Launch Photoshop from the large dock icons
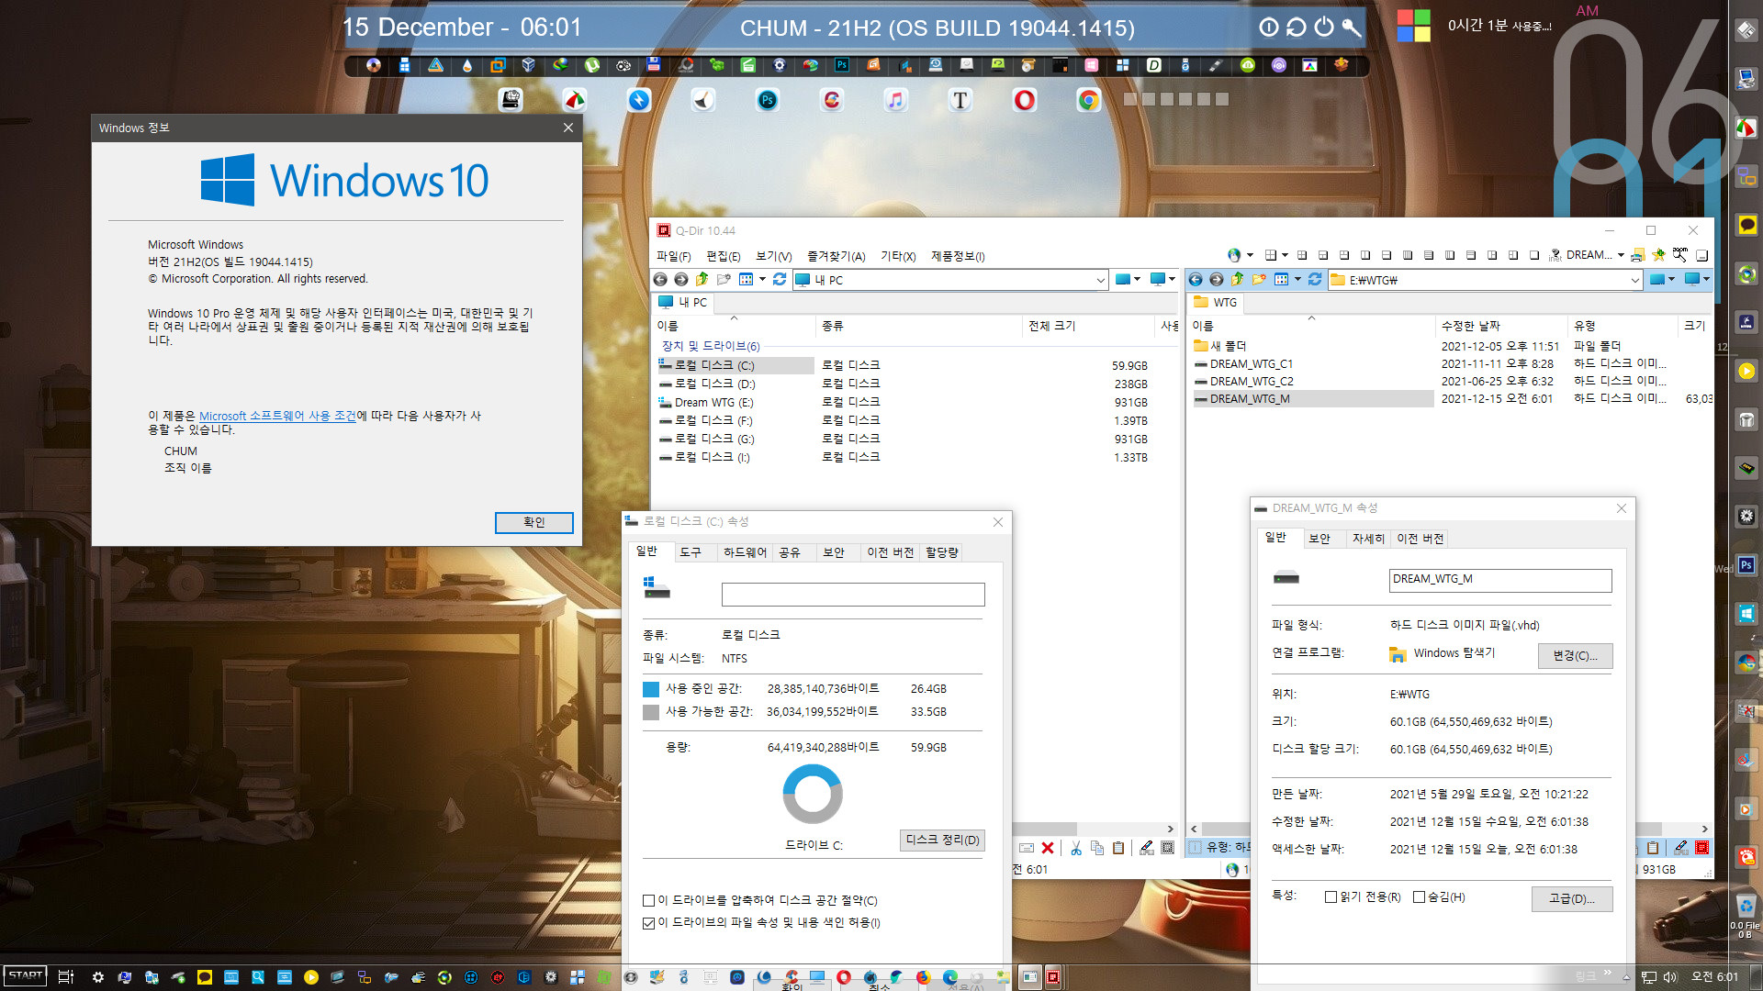This screenshot has width=1763, height=991. pos(768,100)
